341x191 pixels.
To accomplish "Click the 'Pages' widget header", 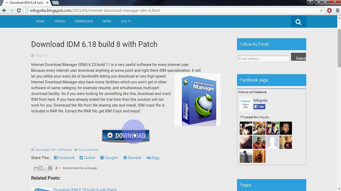I will [271, 185].
